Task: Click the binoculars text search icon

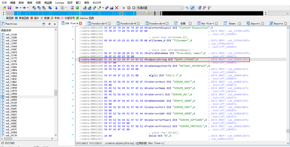Action: (39, 8)
